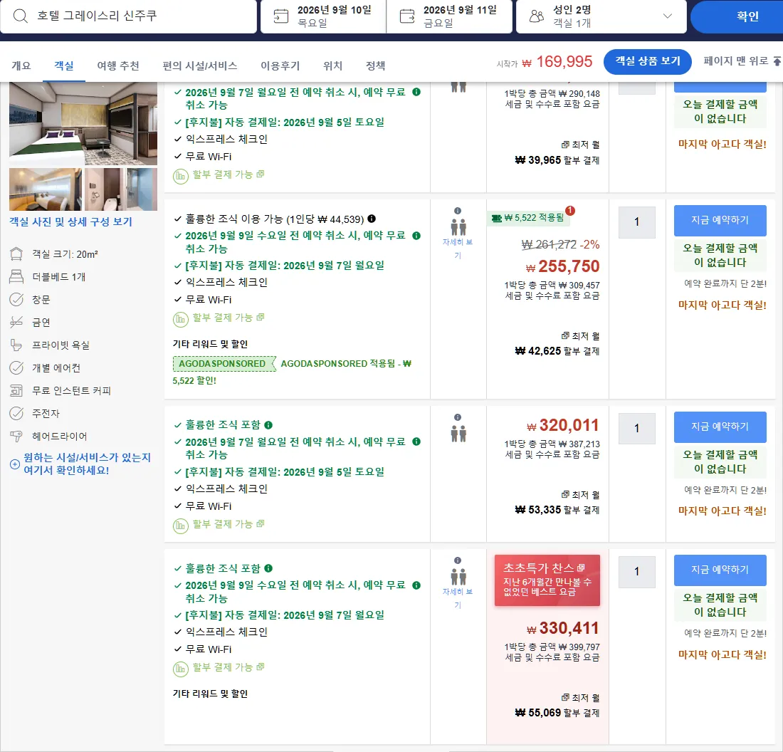Viewport: 783px width, 752px height.
Task: Open the large room photo with the bed
Action: (x=83, y=123)
